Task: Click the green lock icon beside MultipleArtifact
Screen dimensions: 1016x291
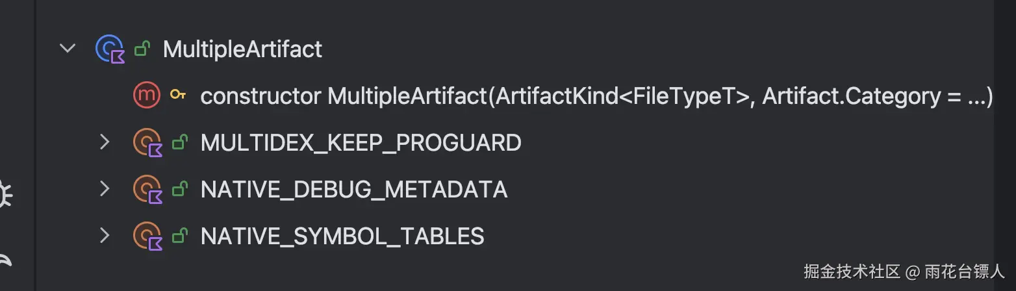Action: point(142,49)
